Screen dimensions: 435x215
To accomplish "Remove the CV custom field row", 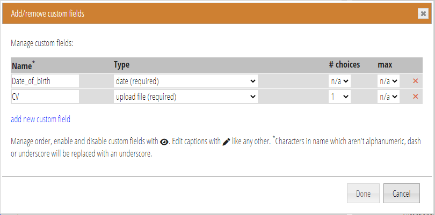I will coord(415,97).
